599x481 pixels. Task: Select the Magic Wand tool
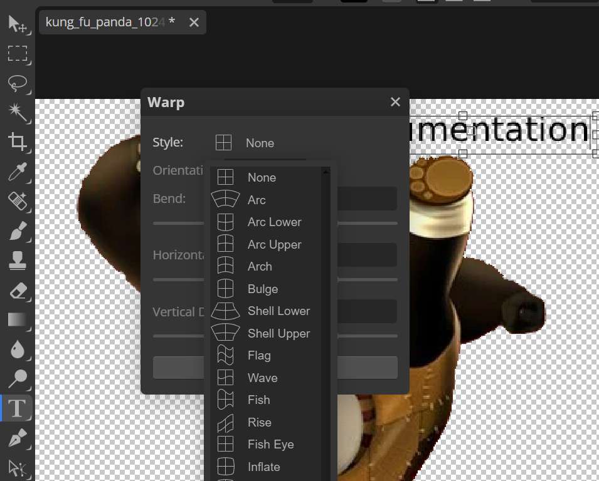click(17, 112)
